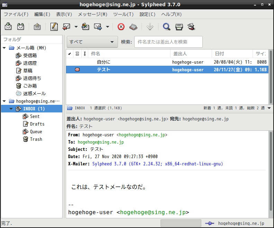Select the 送信待ち folder
Image resolution: width=274 pixels, height=228 pixels.
click(32, 78)
